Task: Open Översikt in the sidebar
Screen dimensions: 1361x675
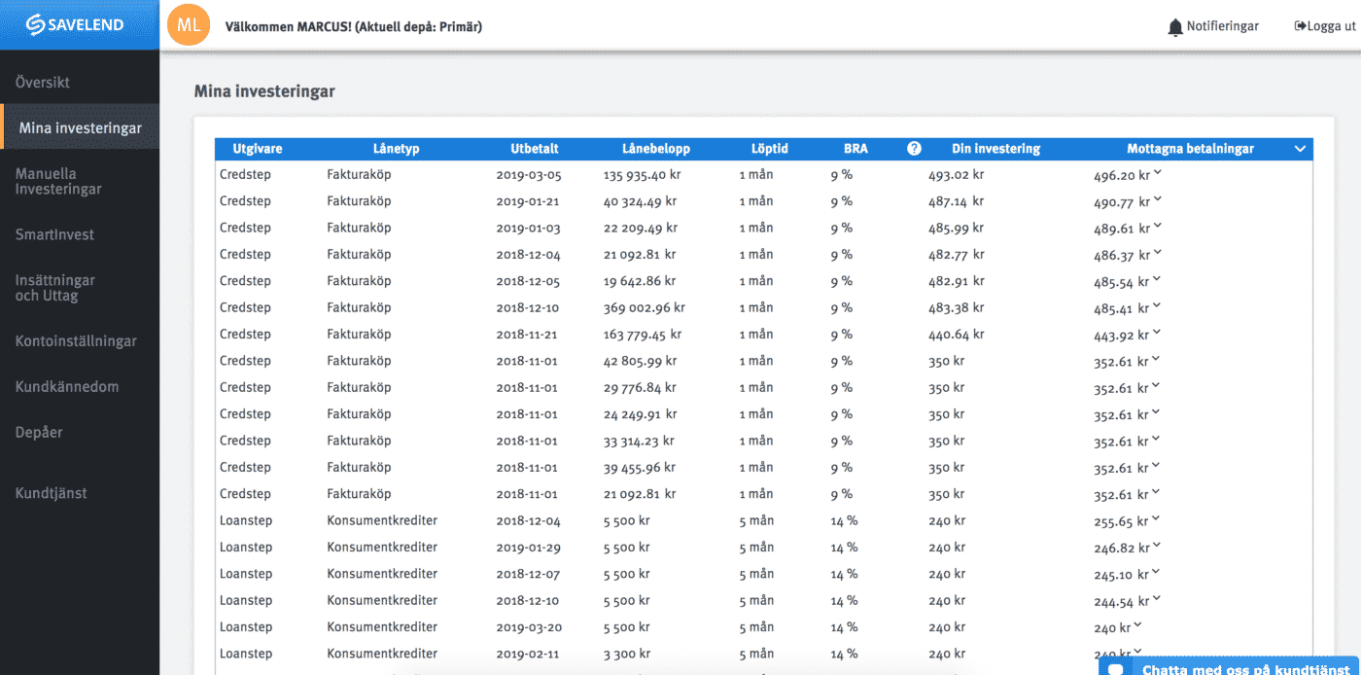Action: point(43,83)
